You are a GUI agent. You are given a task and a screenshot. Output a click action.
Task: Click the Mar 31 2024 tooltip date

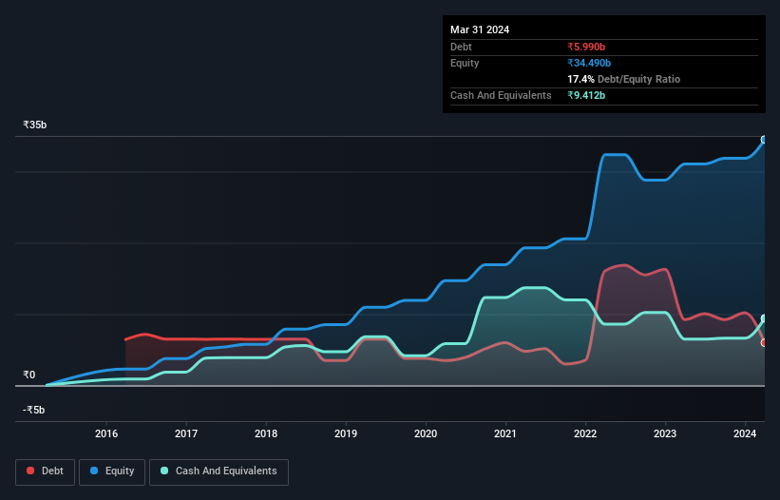coord(480,29)
